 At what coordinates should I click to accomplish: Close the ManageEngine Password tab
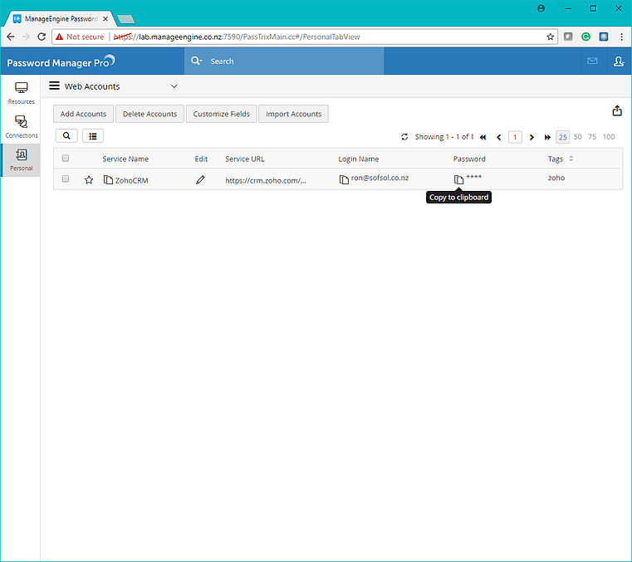click(105, 18)
